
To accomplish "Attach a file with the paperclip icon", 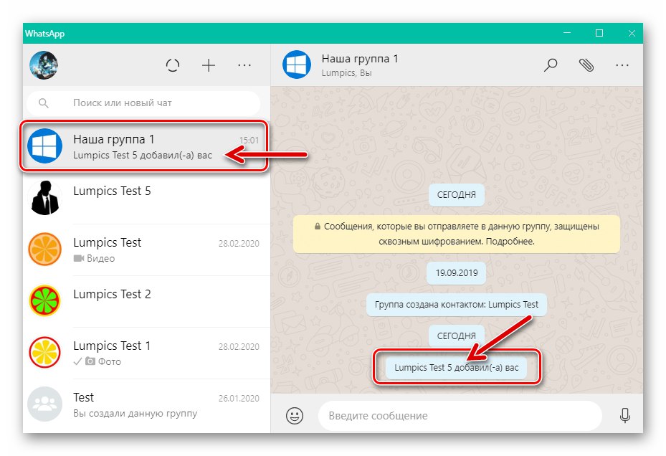I will click(586, 65).
